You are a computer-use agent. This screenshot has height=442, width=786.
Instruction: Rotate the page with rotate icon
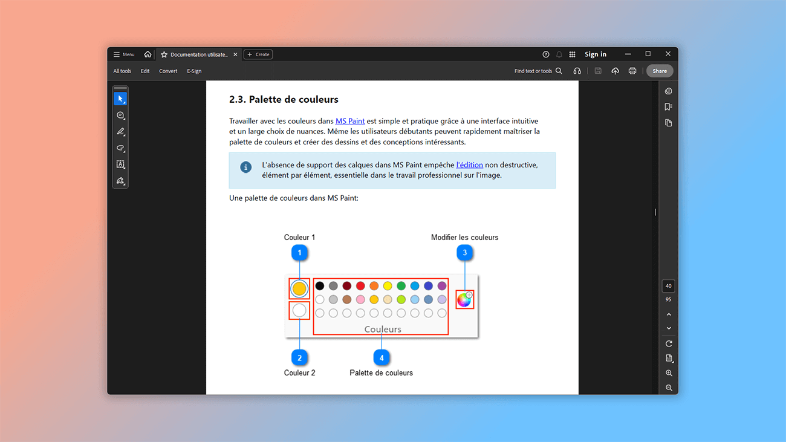tap(669, 343)
